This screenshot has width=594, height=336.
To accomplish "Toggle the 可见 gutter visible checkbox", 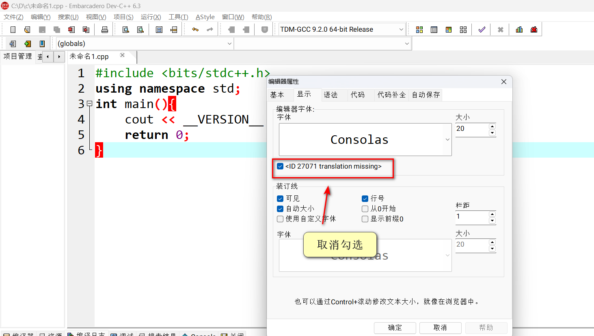I will 280,199.
